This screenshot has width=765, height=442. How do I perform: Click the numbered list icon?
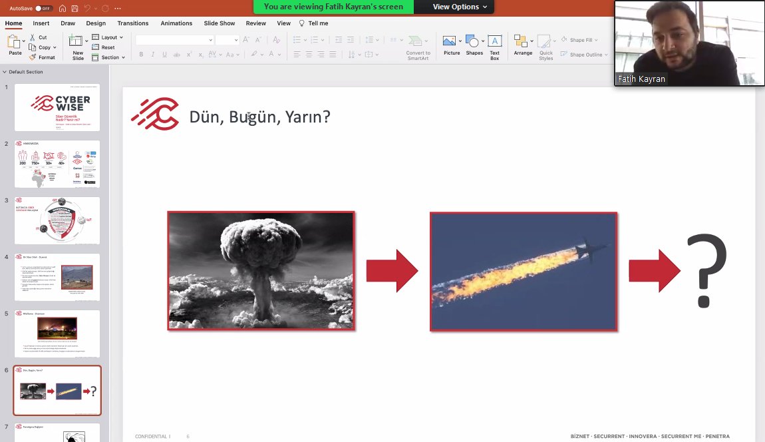coord(314,40)
